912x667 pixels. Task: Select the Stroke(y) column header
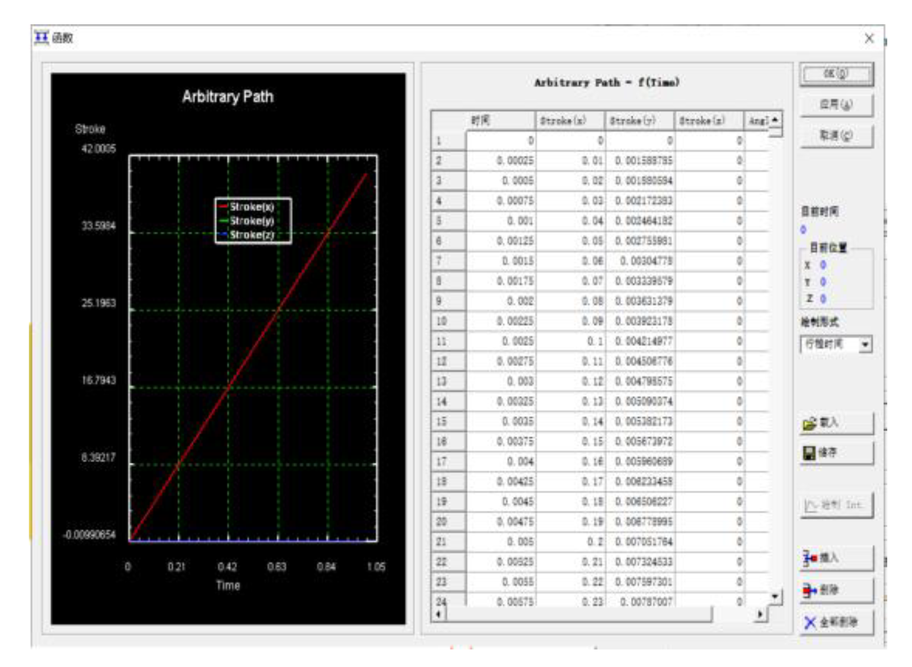[x=639, y=121]
